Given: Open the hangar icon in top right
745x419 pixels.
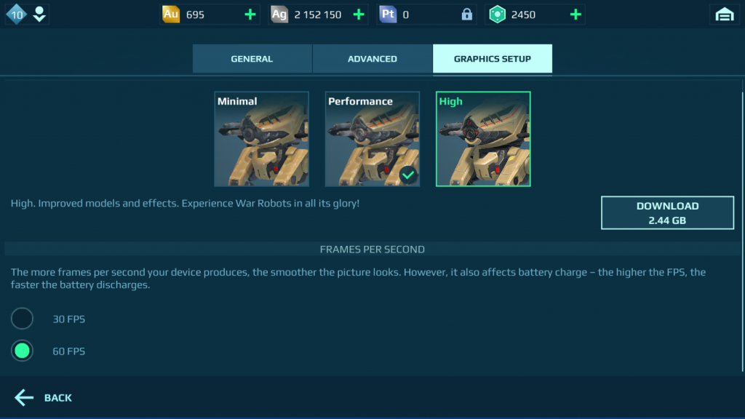Looking at the screenshot, I should tap(725, 13).
